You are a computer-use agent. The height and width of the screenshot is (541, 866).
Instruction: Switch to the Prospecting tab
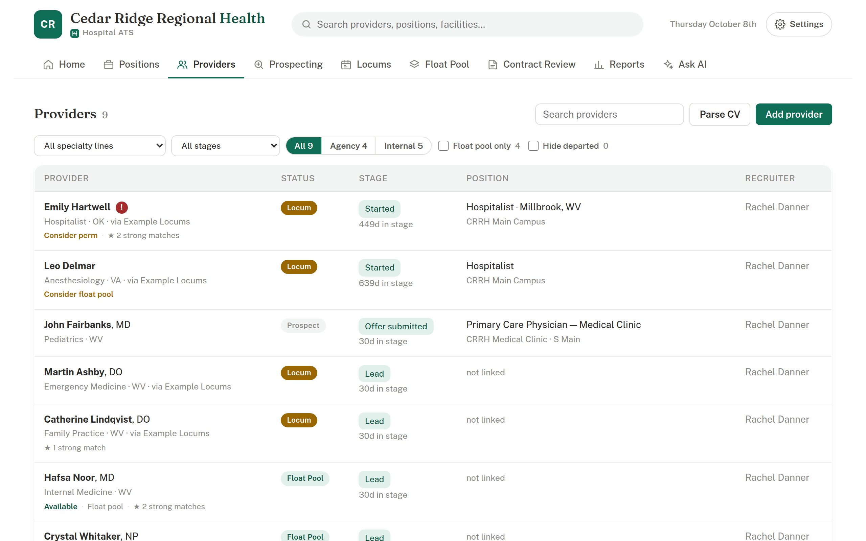pos(289,64)
